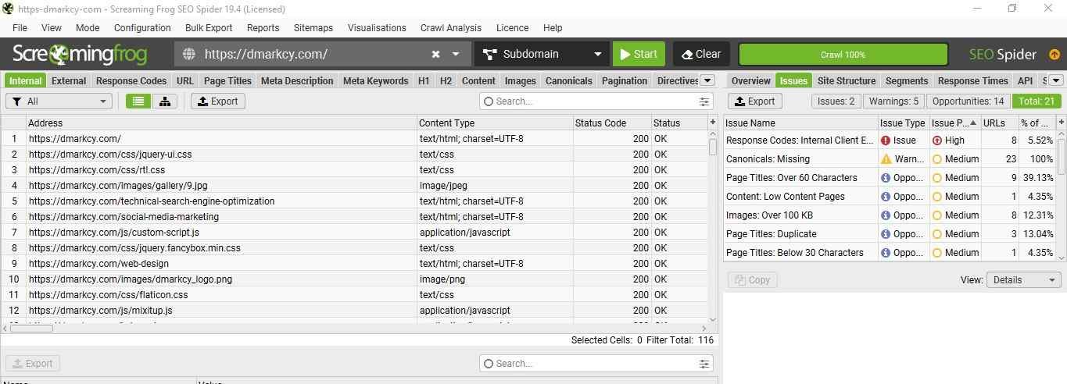This screenshot has height=384, width=1067.
Task: Filter by Issues: 2
Action: coord(836,101)
